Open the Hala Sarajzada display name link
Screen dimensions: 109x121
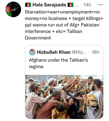(49, 5)
